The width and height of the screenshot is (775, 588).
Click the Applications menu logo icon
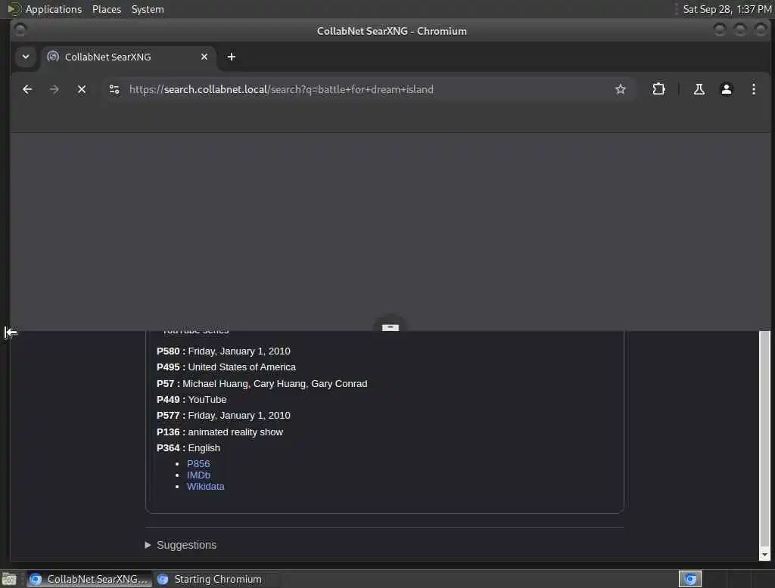(14, 9)
